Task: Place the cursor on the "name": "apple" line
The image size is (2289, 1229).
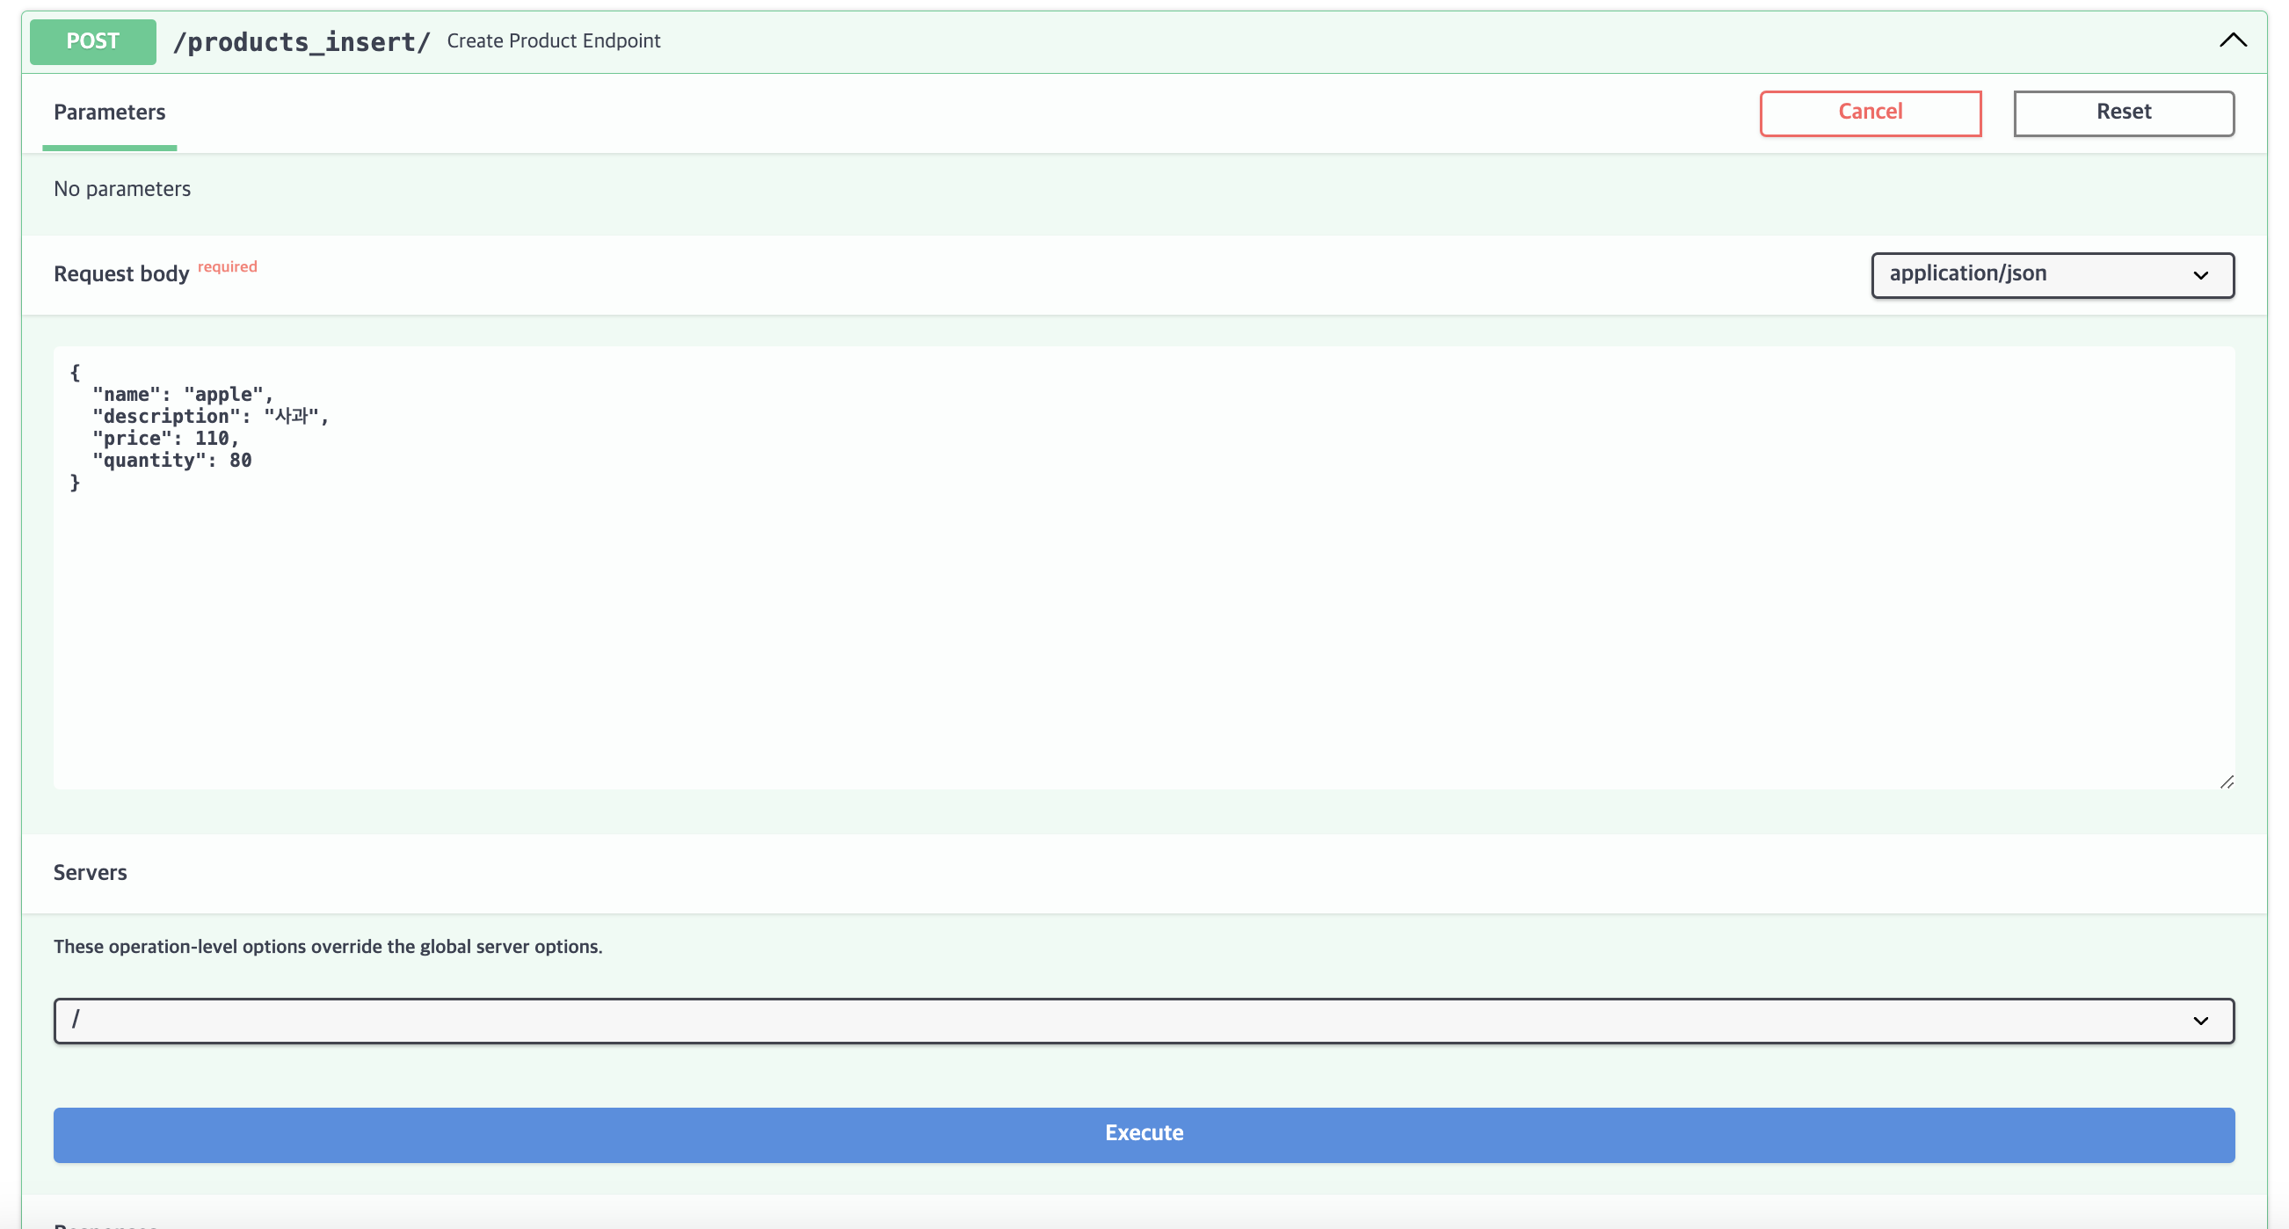Action: point(182,395)
